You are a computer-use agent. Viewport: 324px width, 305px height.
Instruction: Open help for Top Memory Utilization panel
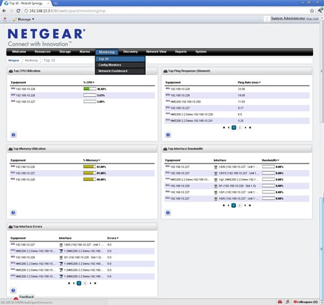pos(13,213)
